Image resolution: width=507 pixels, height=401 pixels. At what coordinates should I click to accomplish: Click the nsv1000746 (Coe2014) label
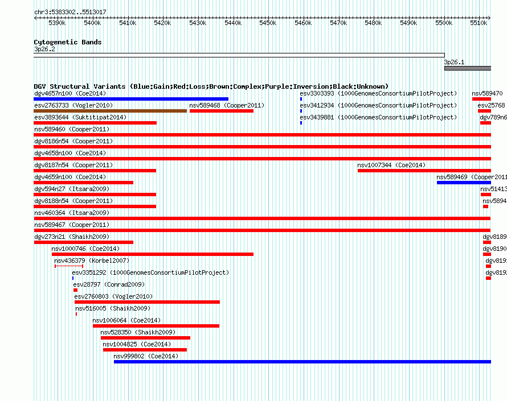pos(85,249)
